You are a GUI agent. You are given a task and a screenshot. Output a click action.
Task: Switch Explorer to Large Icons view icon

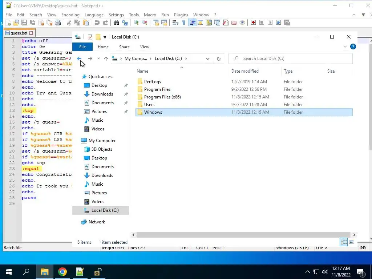click(352, 242)
